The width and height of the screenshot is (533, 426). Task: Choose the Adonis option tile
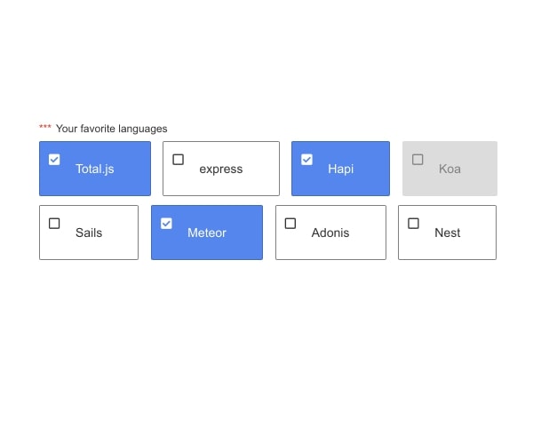(330, 233)
